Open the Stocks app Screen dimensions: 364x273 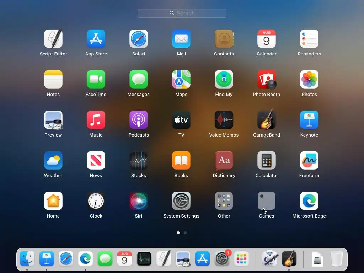click(139, 160)
